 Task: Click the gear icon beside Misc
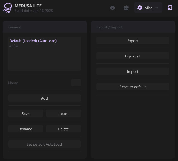tap(140, 8)
